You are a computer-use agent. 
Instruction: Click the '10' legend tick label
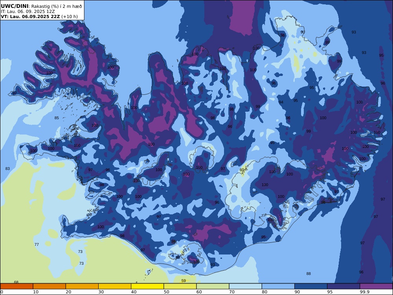click(x=36, y=292)
